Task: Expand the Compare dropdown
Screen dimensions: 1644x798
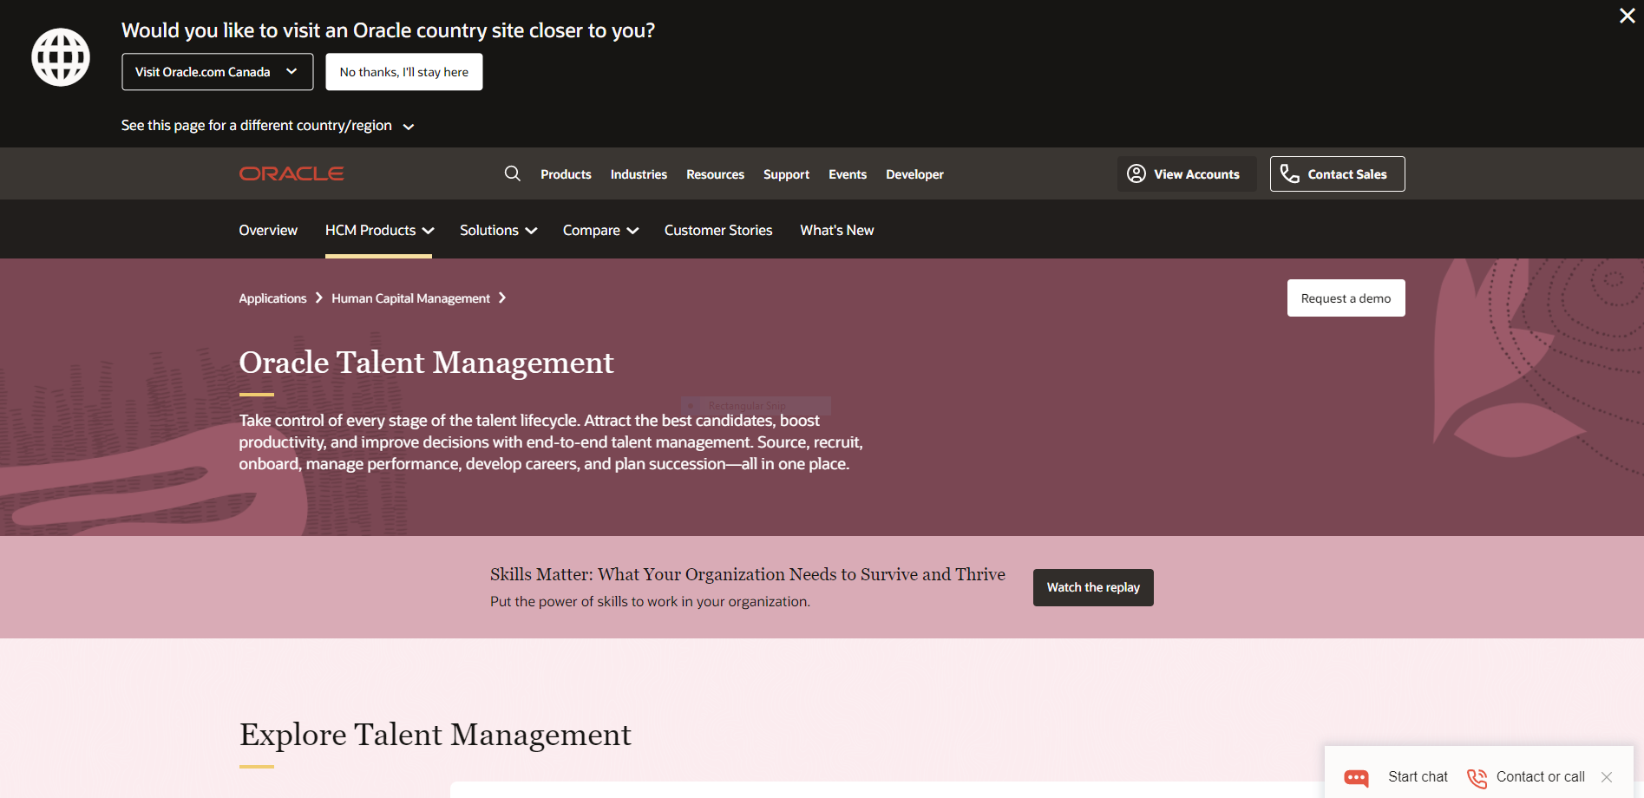Action: tap(600, 230)
